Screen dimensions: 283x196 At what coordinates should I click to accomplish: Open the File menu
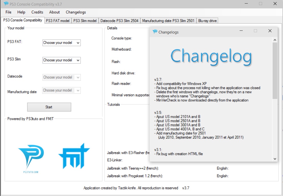(x=8, y=12)
